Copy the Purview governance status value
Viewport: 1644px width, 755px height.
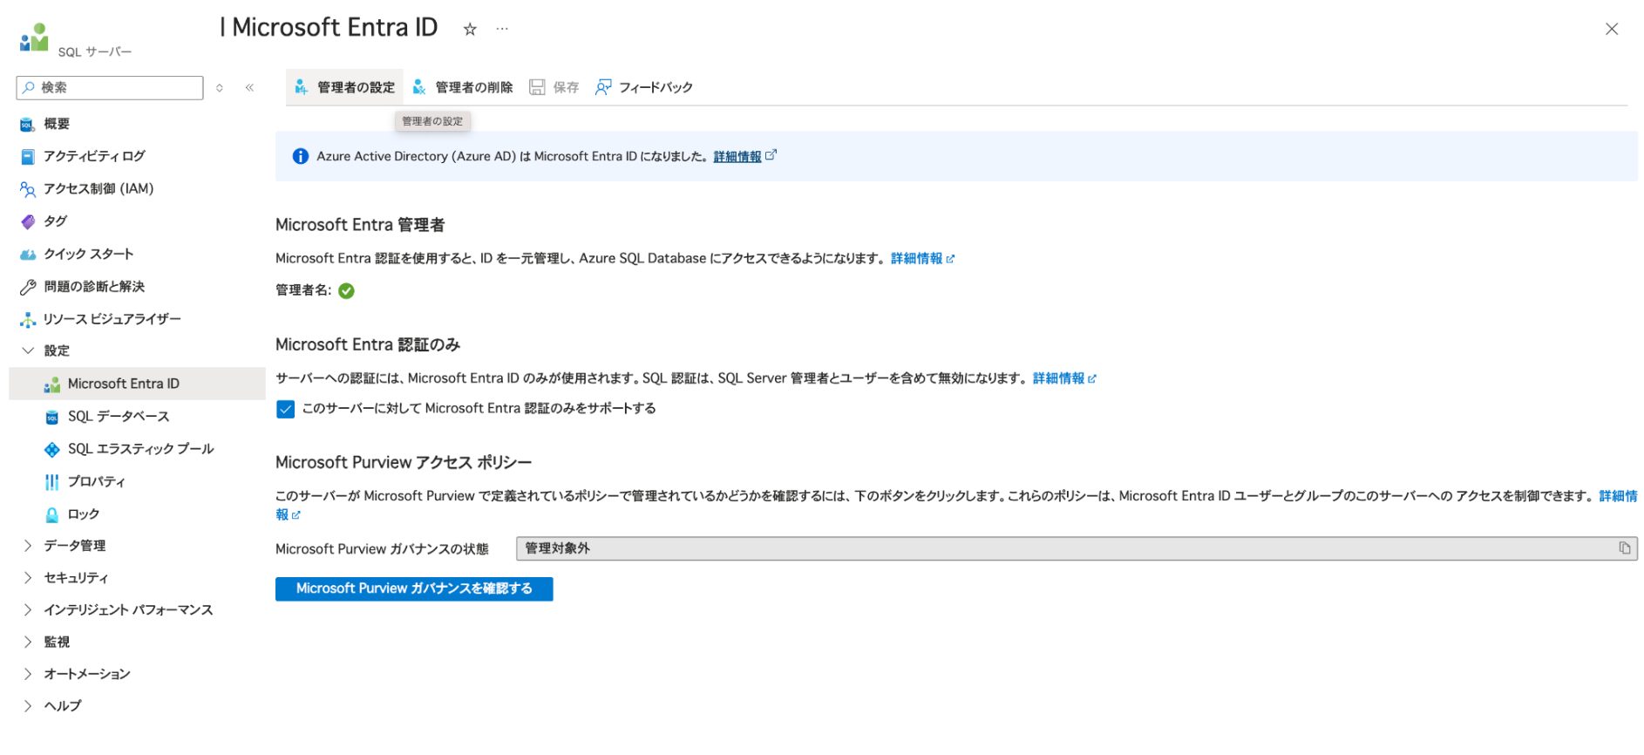point(1625,548)
